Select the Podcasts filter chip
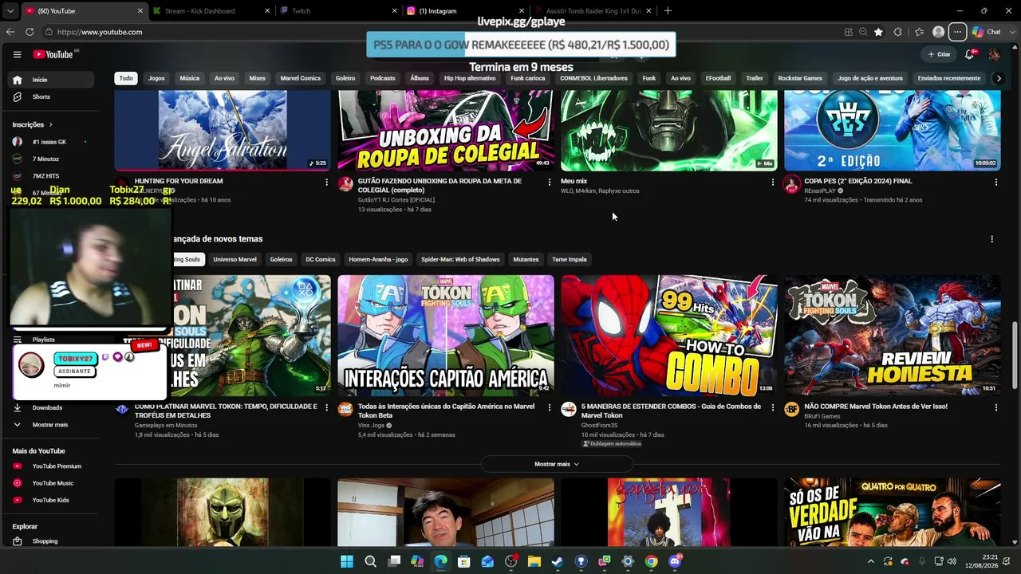The image size is (1021, 574). (x=383, y=78)
